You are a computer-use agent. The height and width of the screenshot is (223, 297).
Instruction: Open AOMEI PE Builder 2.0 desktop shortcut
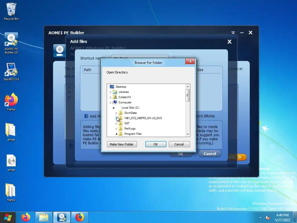coord(11,43)
